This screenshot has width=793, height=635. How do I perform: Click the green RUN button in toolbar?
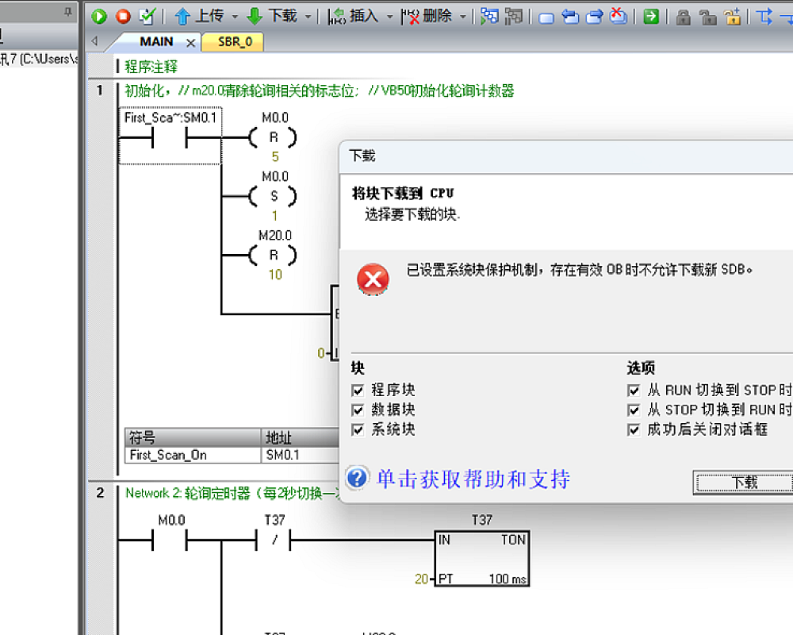tap(99, 17)
